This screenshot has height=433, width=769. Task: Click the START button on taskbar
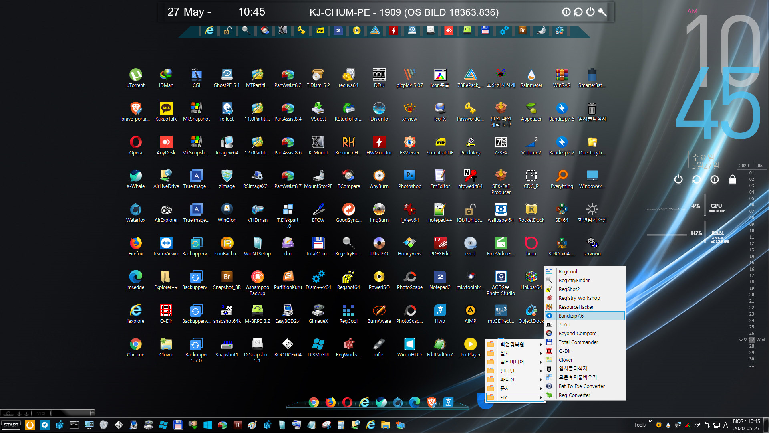11,425
